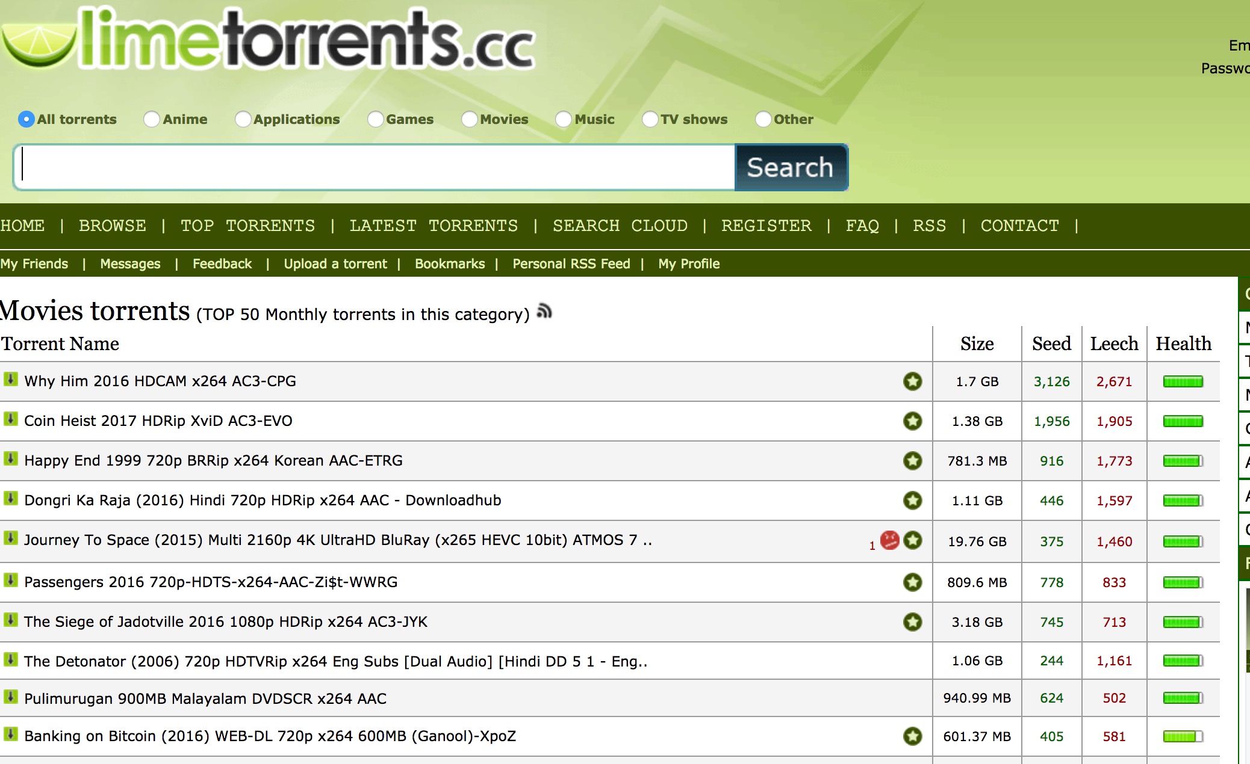1250x764 pixels.
Task: Click download arrow icon for Why Him 2016
Action: [x=10, y=379]
